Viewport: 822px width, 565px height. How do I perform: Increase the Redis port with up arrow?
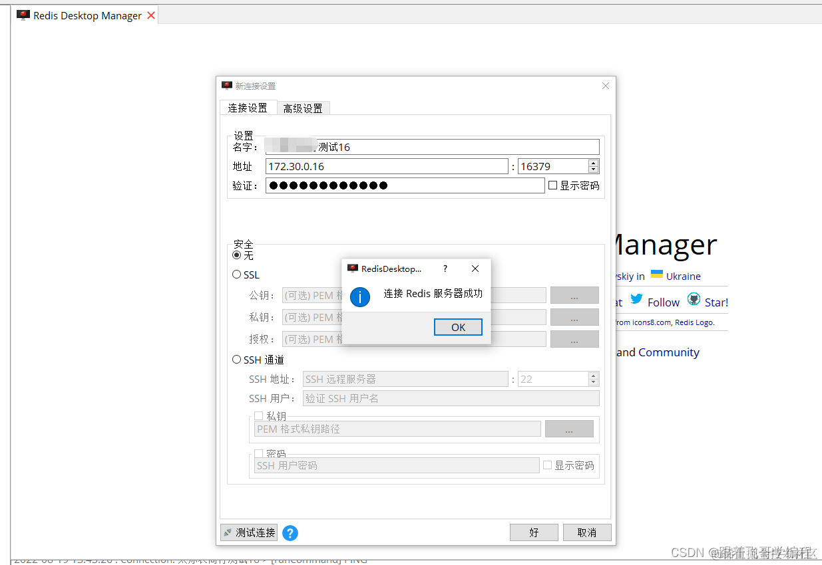(594, 163)
